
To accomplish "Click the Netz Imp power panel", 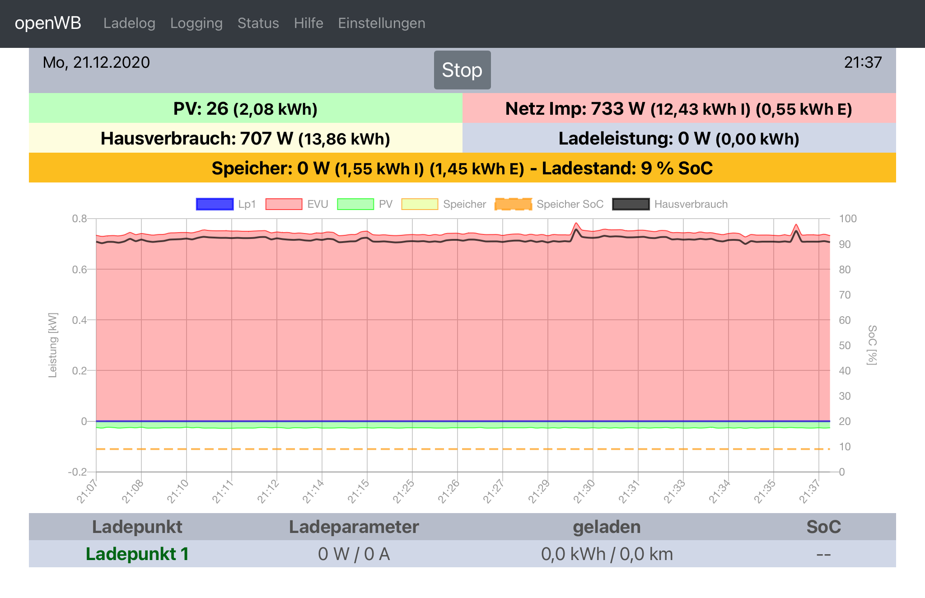I will [678, 108].
